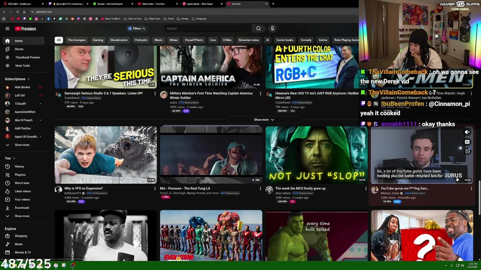481x270 pixels.
Task: Select The Avengers filter chip
Action: tap(77, 40)
